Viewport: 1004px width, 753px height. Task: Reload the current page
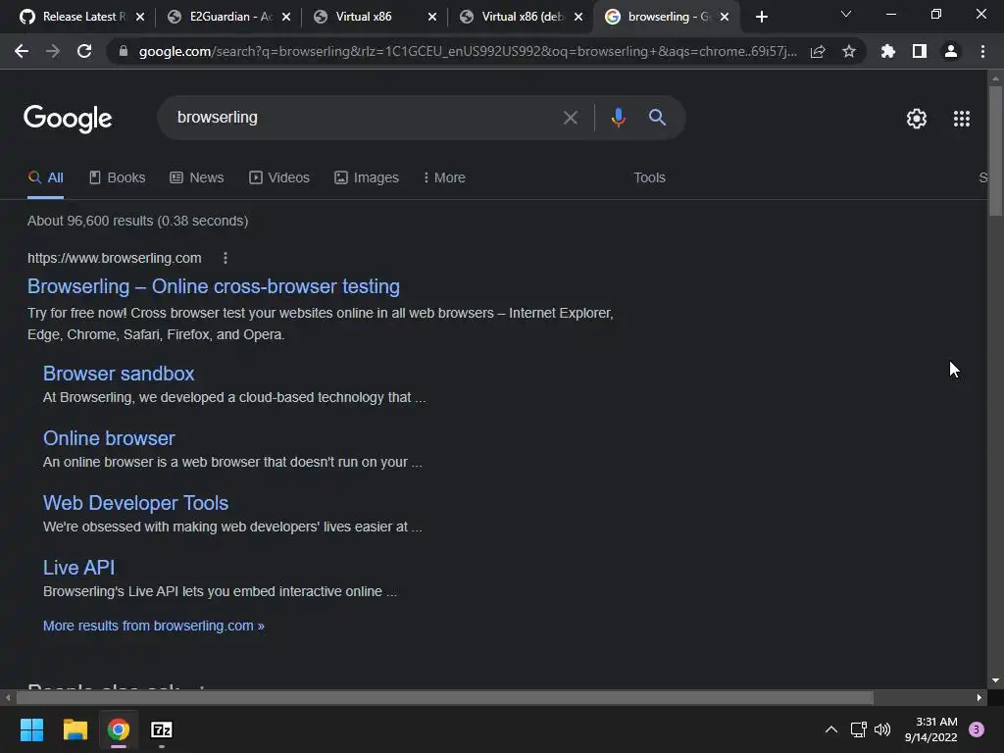point(84,51)
